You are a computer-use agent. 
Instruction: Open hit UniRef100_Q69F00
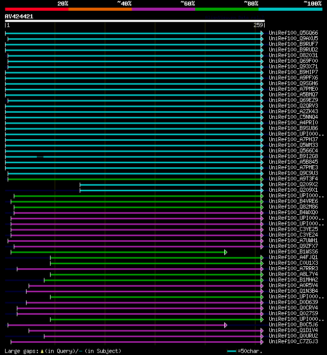point(293,61)
